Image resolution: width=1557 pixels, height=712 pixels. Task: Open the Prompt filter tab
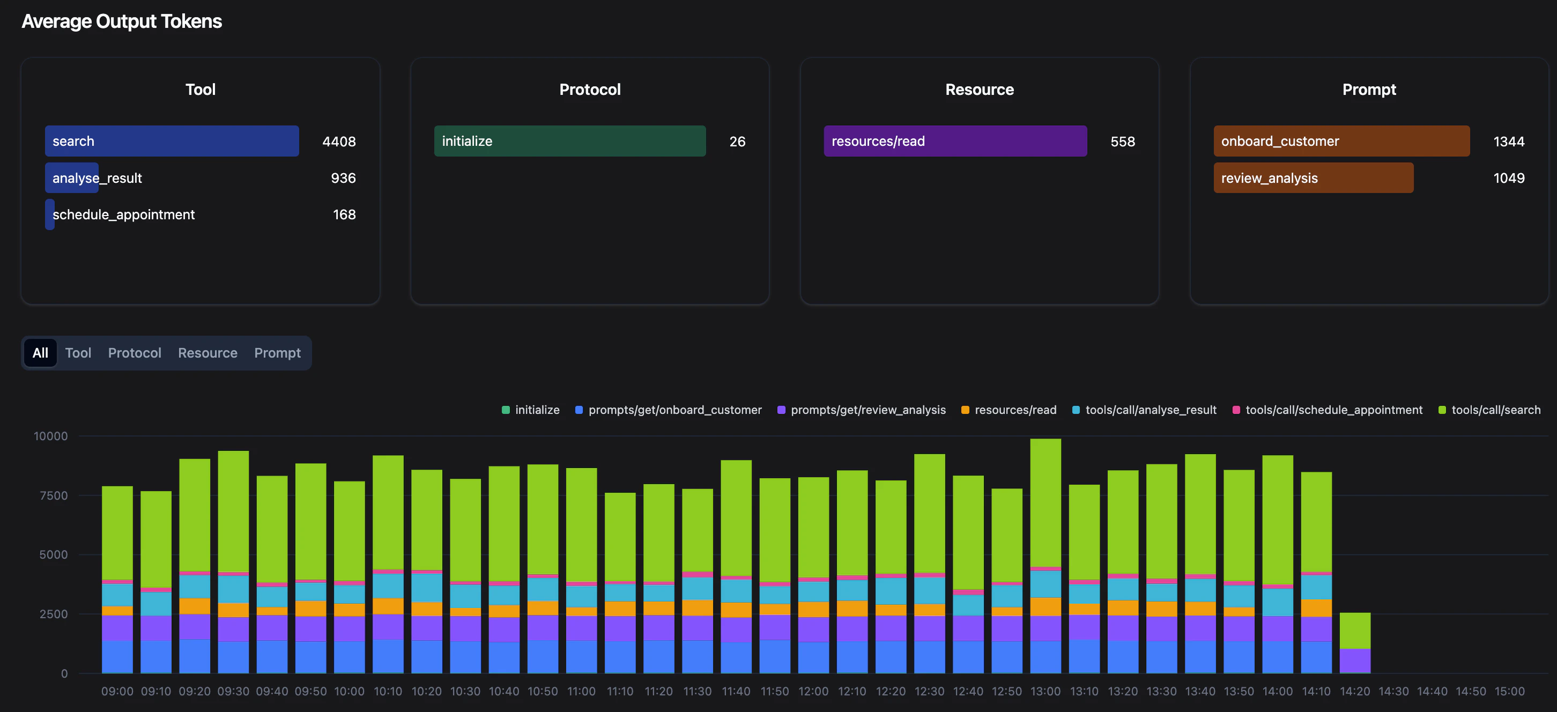pos(277,353)
